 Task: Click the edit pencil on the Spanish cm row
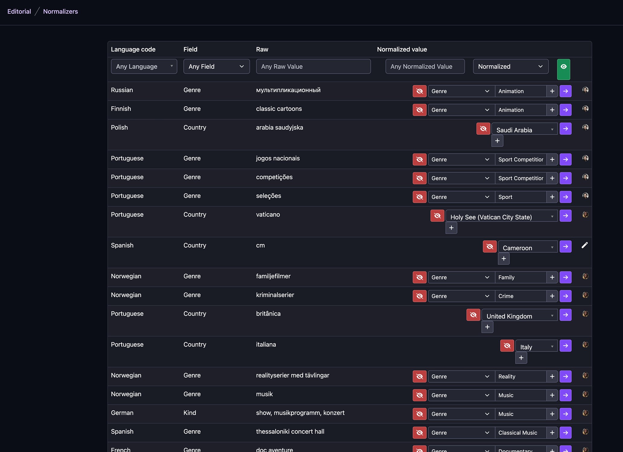pyautogui.click(x=585, y=245)
